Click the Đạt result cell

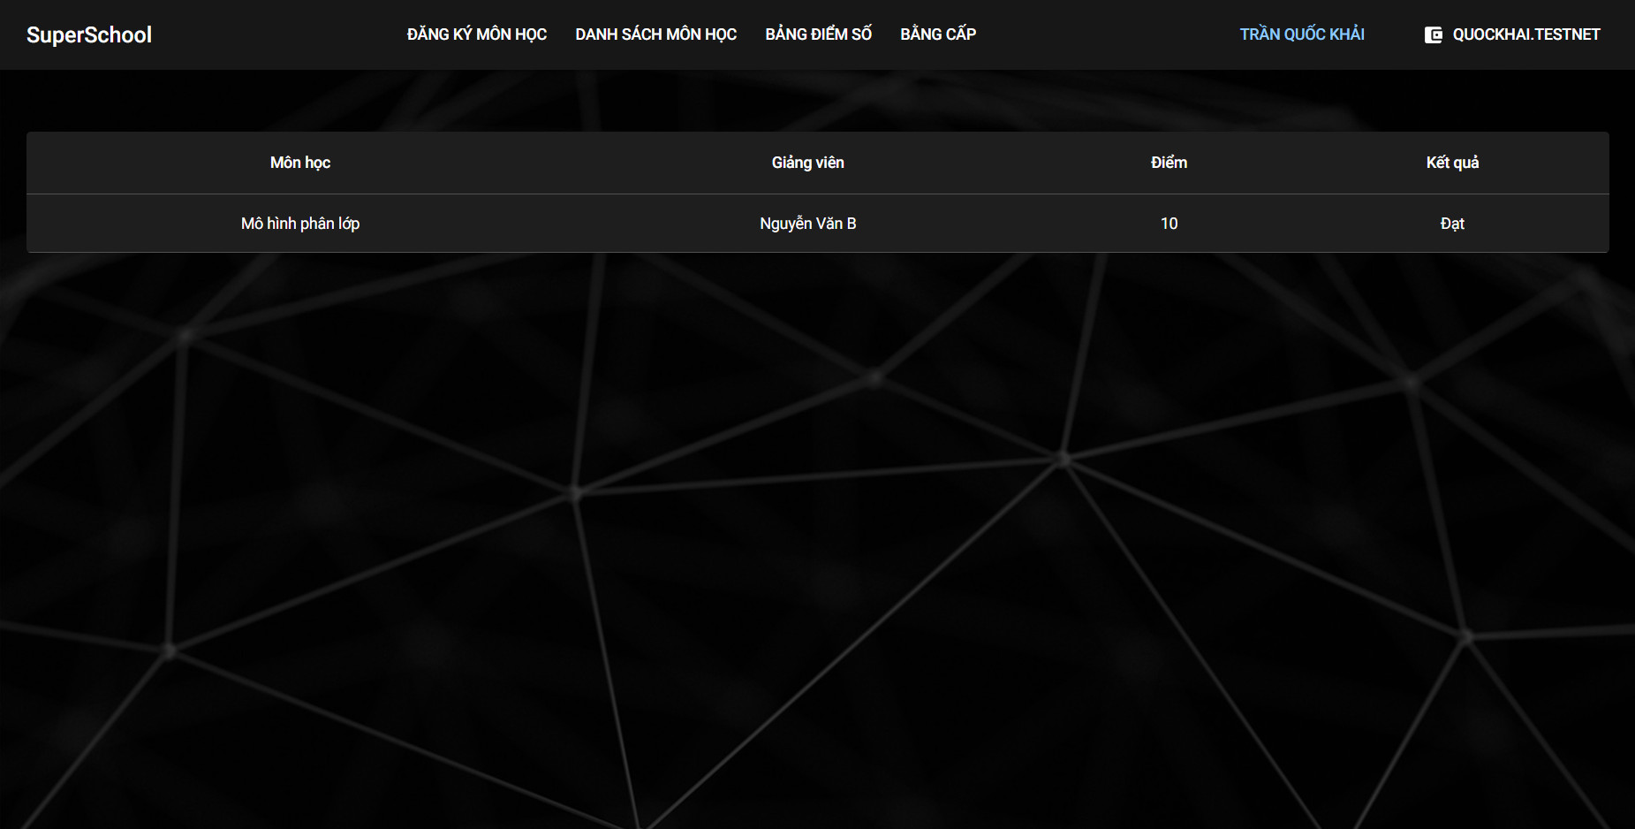(x=1452, y=224)
